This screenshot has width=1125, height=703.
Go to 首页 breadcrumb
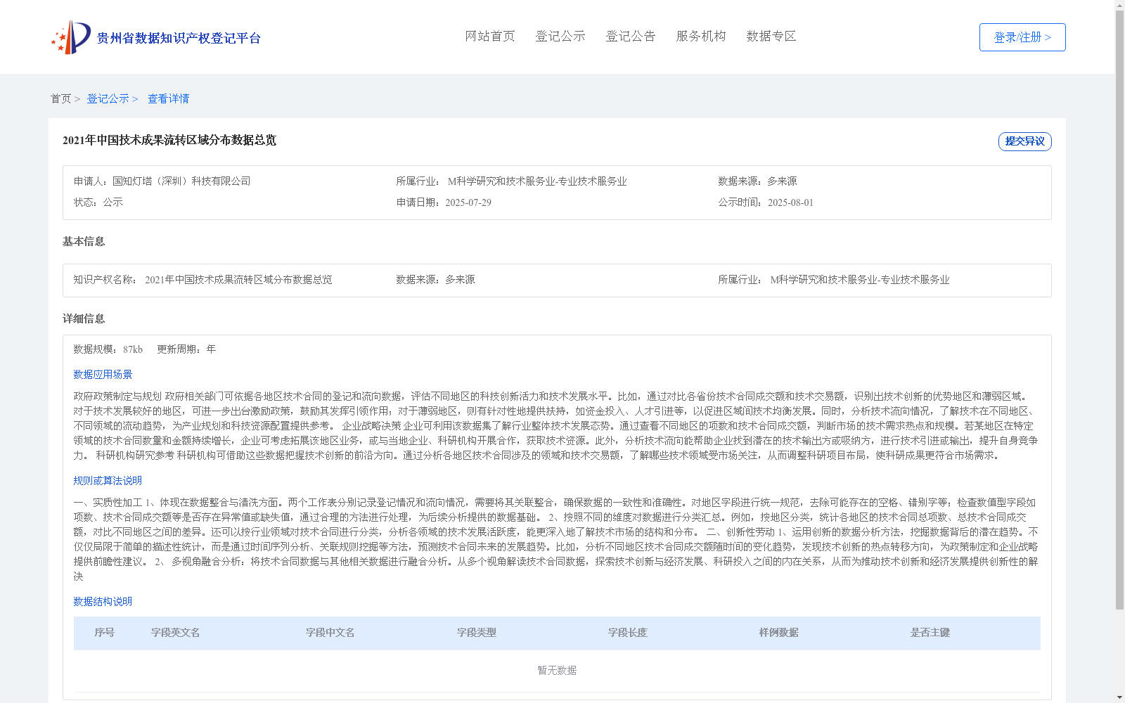(x=60, y=99)
